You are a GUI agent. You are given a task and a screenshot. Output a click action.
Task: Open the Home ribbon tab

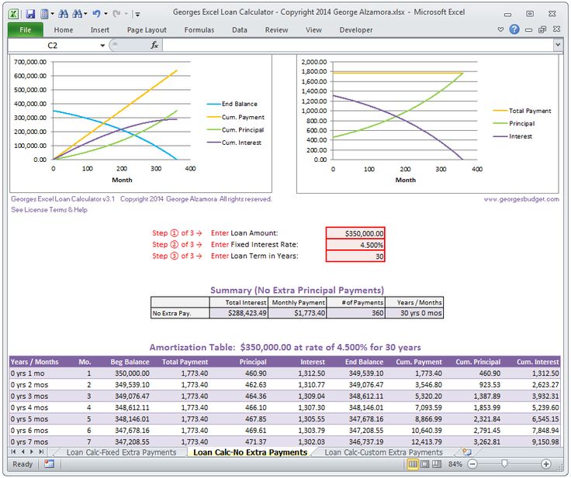pos(64,30)
